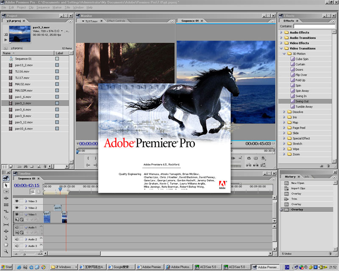Screen dimensions: 339x271
Task: Open the File menu
Action: click(x=4, y=7)
